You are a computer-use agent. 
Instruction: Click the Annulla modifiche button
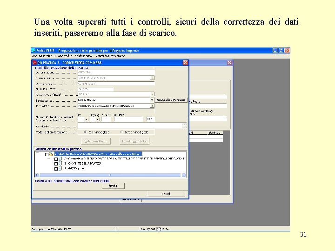(134, 141)
